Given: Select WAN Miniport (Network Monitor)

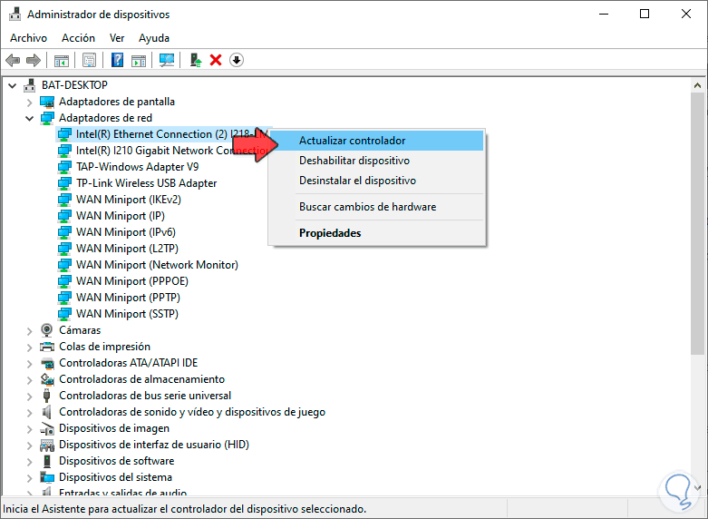Looking at the screenshot, I should tap(157, 264).
